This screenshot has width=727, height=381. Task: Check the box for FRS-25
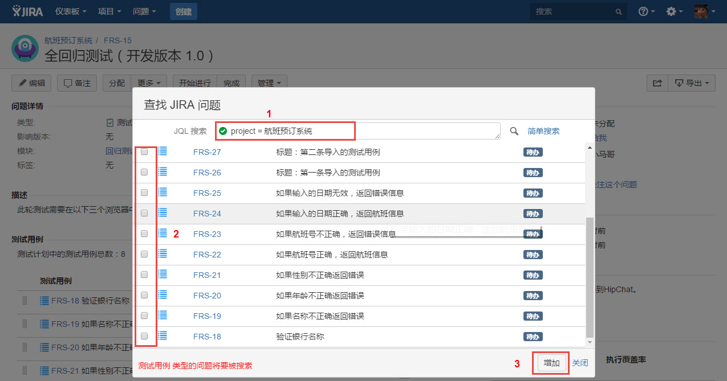pos(144,193)
